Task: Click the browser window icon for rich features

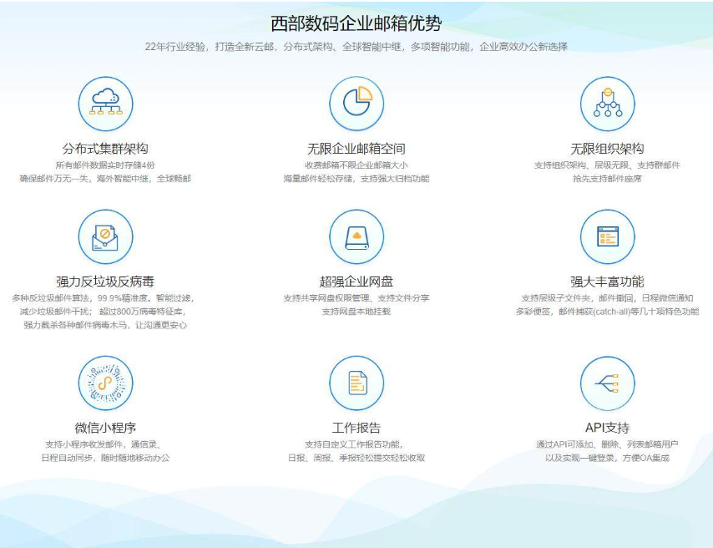Action: click(607, 236)
